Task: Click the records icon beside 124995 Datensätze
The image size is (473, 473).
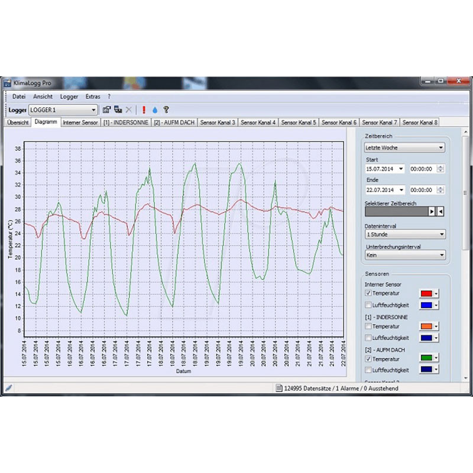Action: [279, 388]
